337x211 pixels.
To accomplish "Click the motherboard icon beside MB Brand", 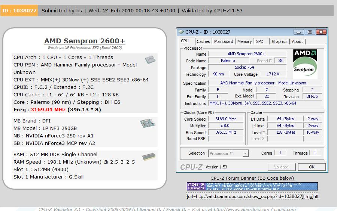I will (x=148, y=123).
